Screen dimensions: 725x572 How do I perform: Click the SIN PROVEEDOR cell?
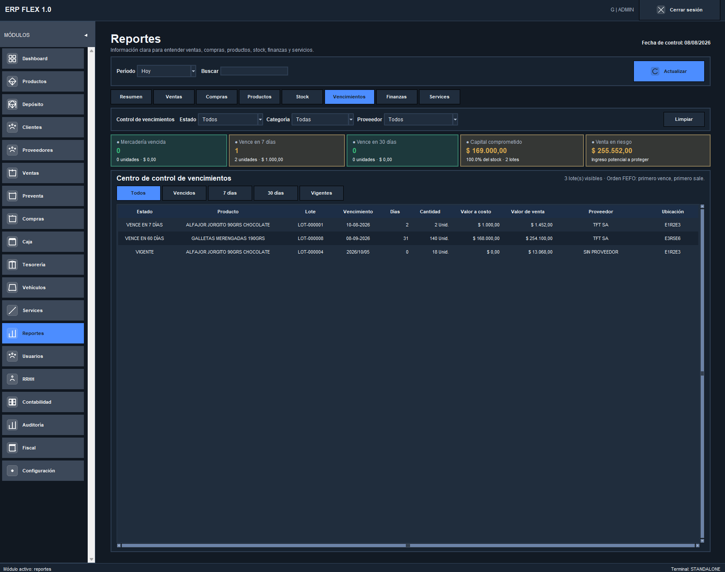coord(601,252)
